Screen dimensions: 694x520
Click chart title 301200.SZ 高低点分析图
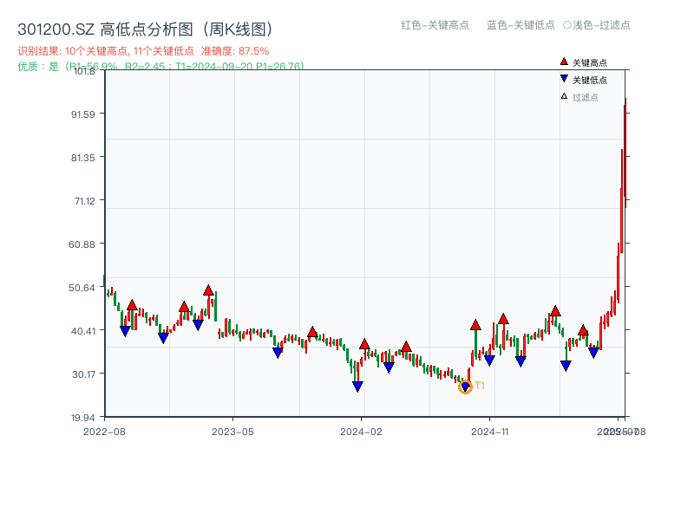coord(146,29)
